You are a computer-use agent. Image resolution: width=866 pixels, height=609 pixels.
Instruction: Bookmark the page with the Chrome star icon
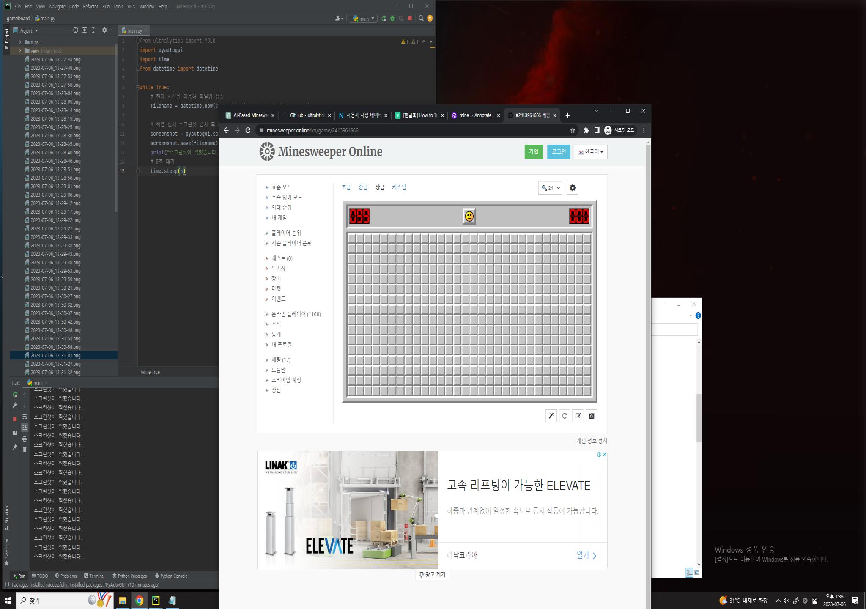[x=573, y=130]
